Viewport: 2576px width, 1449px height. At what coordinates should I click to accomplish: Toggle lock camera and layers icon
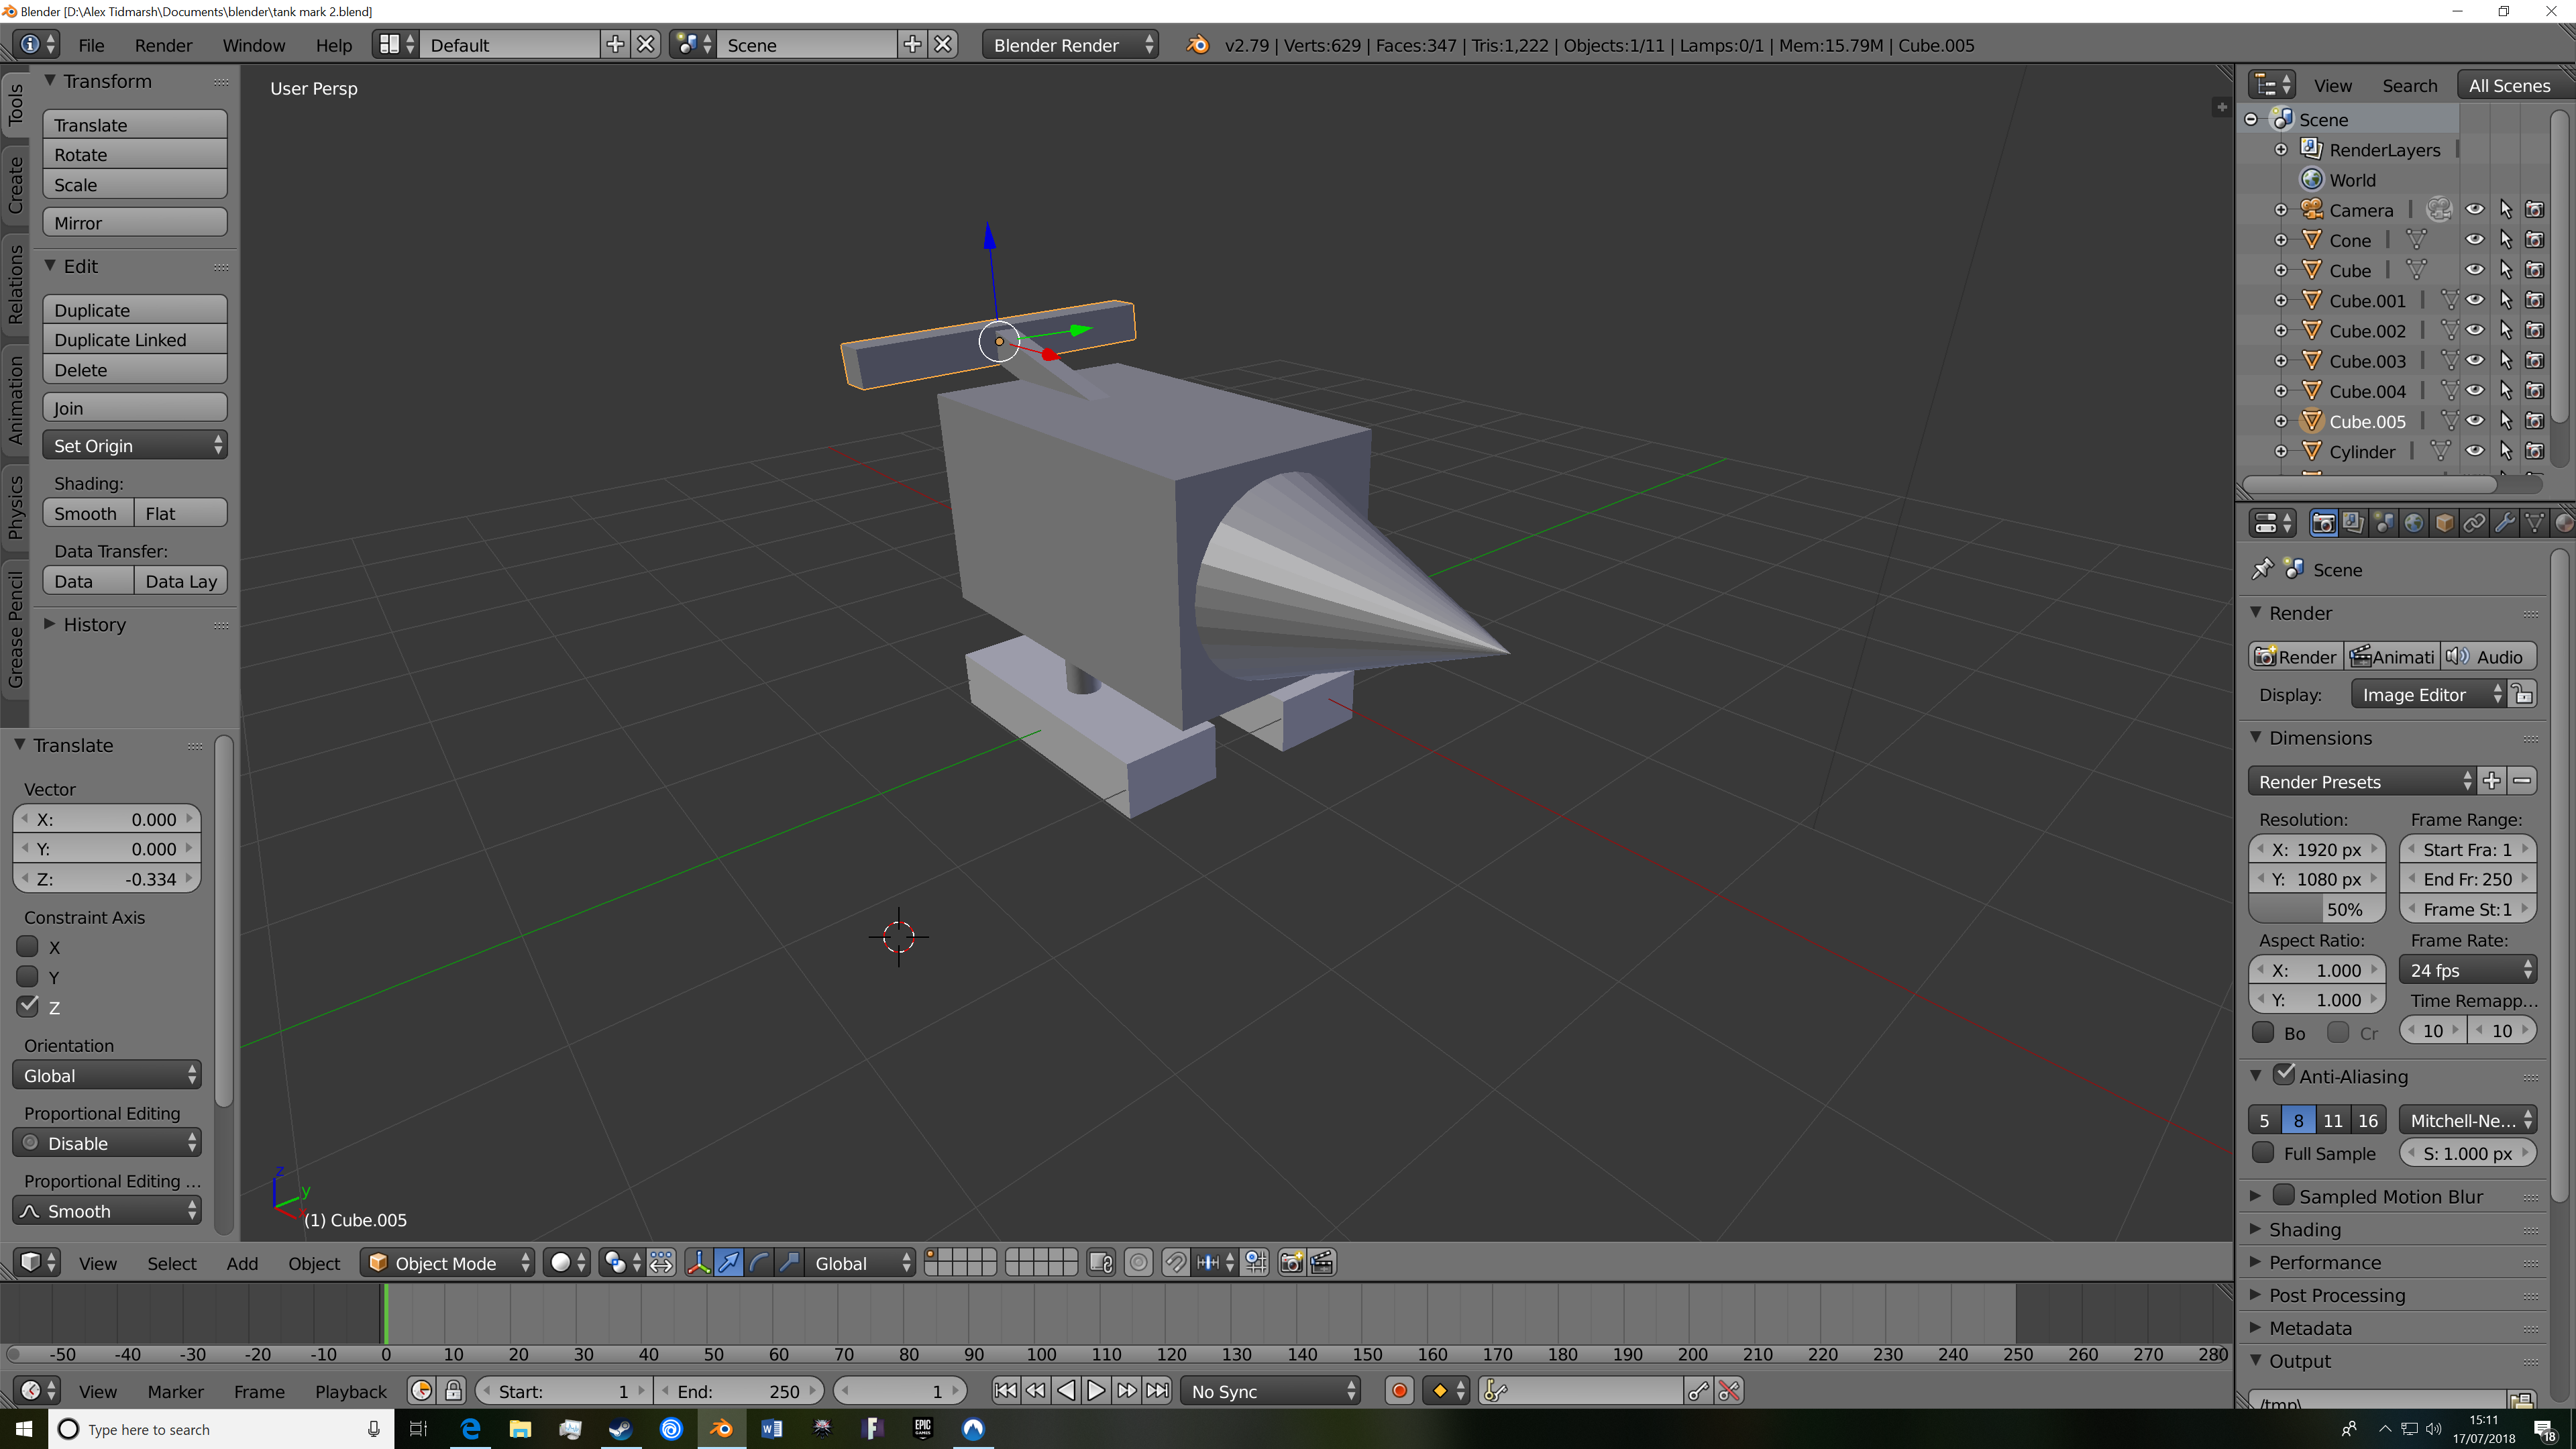1101,1263
